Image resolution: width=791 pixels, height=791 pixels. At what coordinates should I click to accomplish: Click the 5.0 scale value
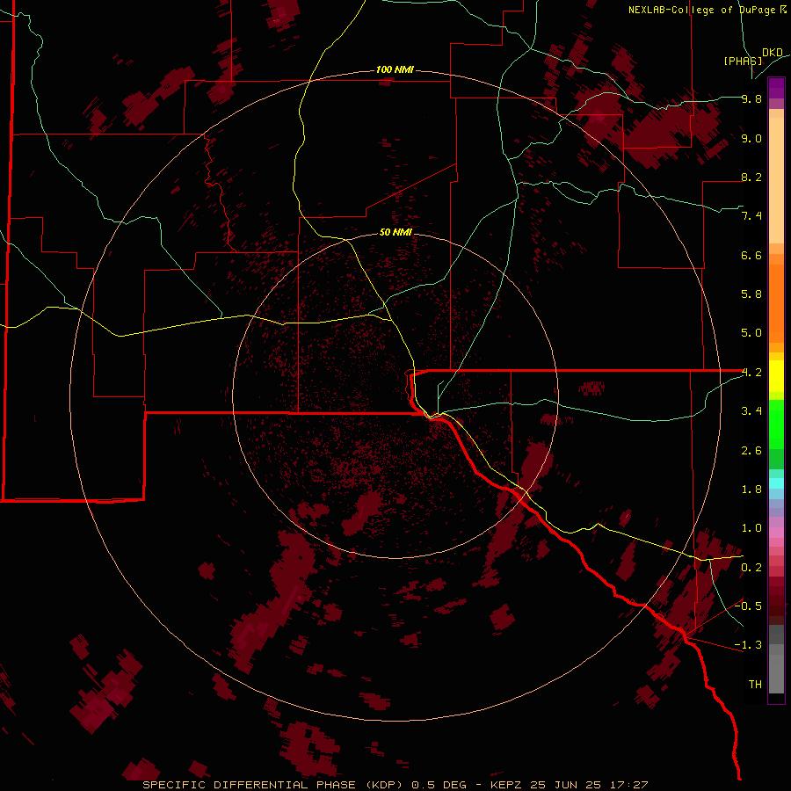(x=751, y=333)
